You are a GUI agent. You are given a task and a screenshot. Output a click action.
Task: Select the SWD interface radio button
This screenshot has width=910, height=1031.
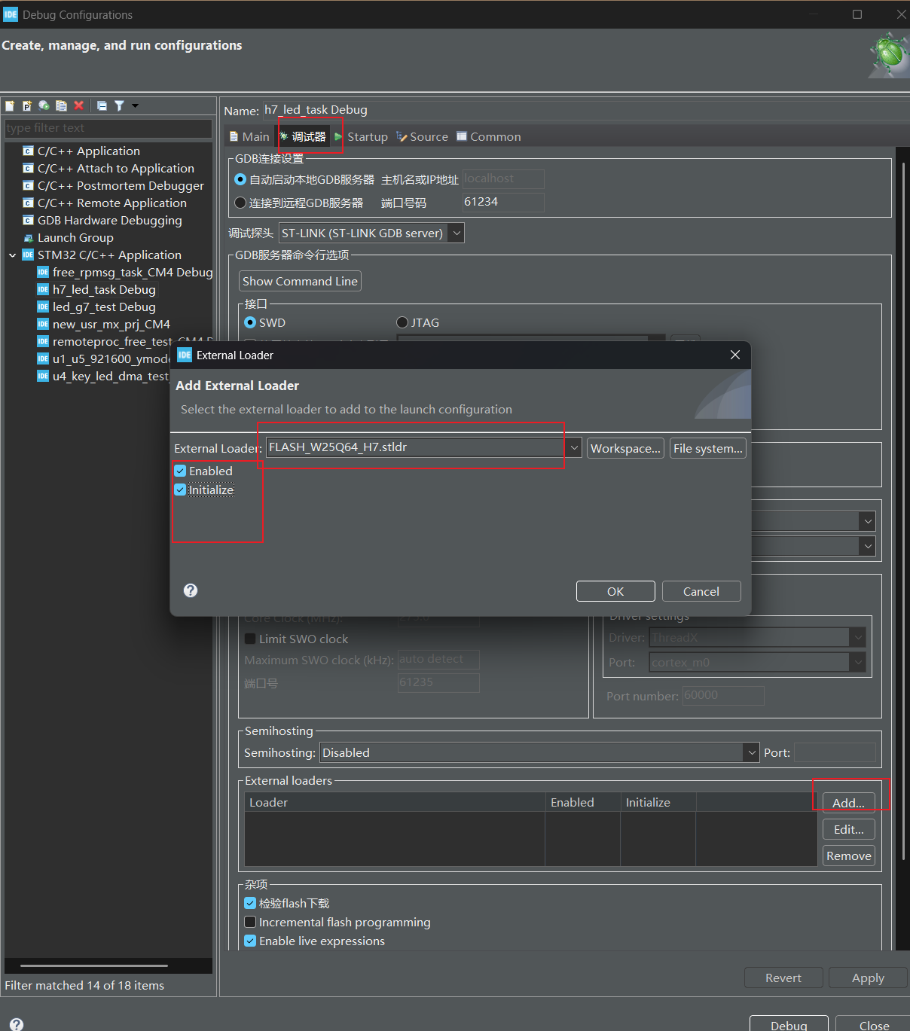tap(250, 322)
